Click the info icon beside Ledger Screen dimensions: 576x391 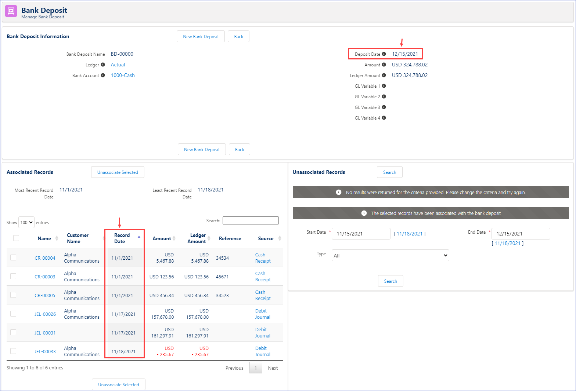103,65
